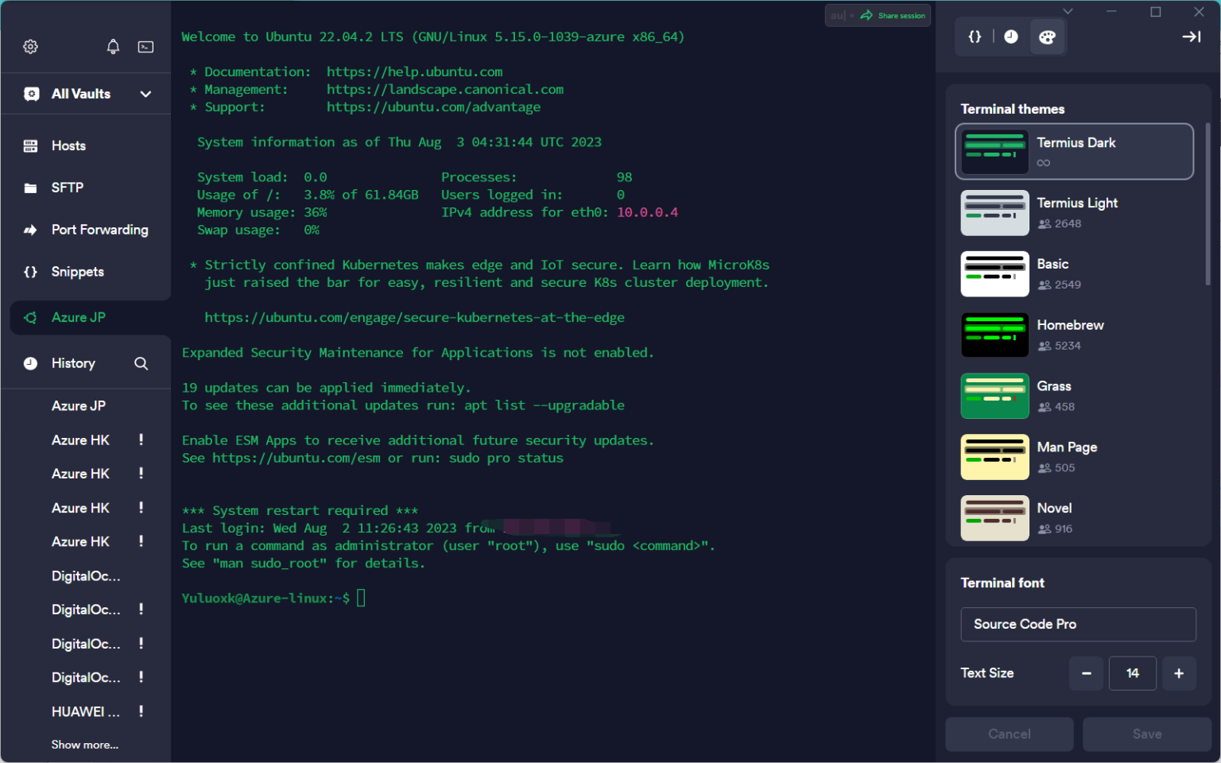The height and width of the screenshot is (763, 1221).
Task: Click the text size value field
Action: [x=1132, y=673]
